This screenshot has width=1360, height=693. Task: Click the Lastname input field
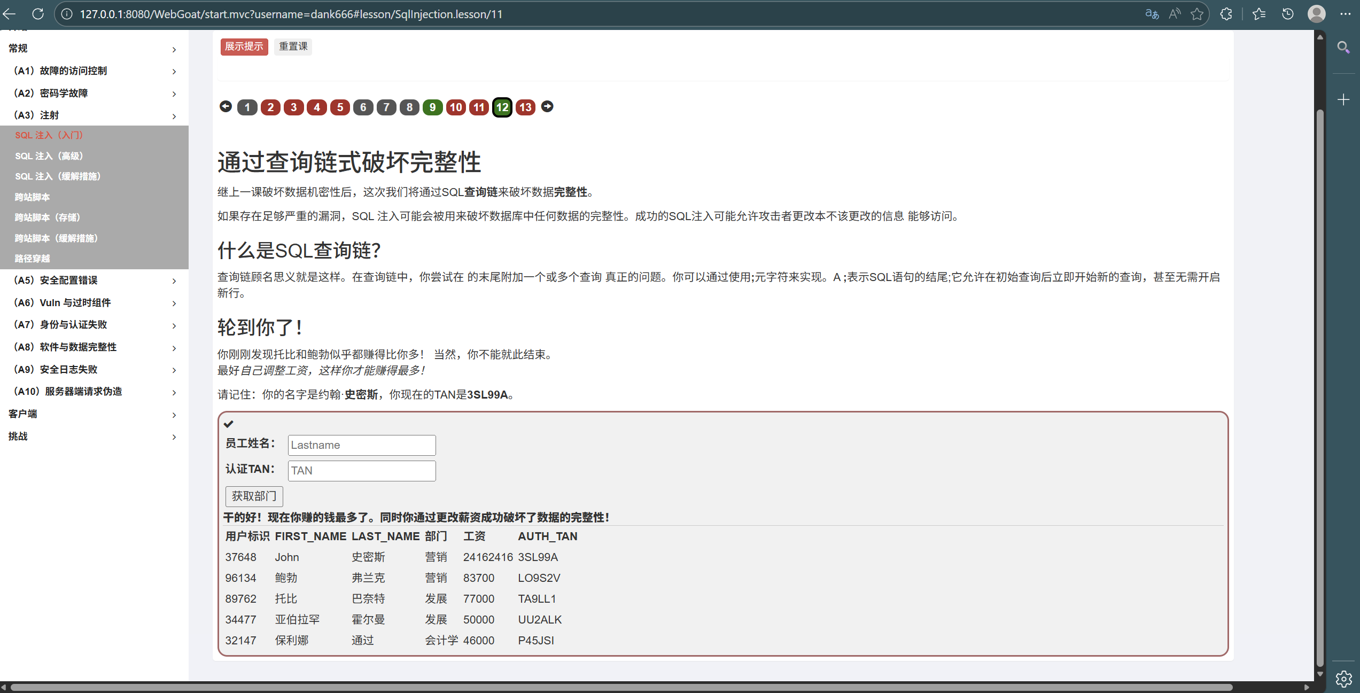(361, 445)
